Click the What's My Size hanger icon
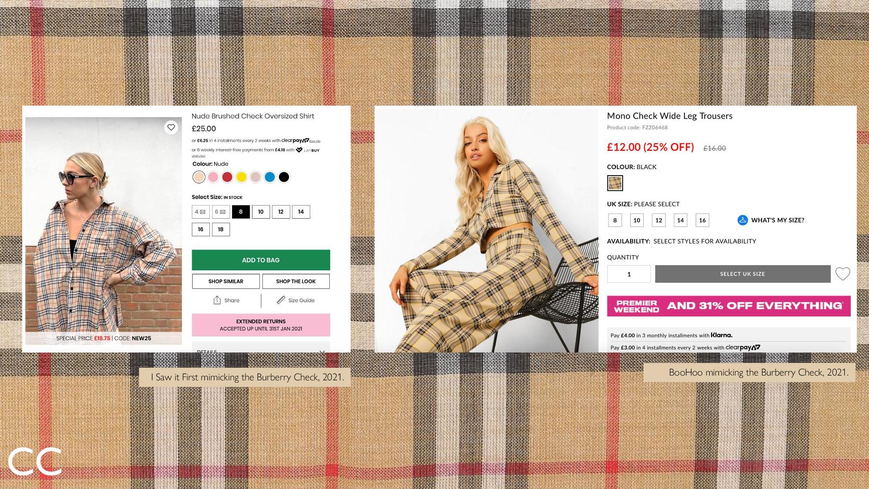Viewport: 869px width, 489px height. click(x=743, y=220)
